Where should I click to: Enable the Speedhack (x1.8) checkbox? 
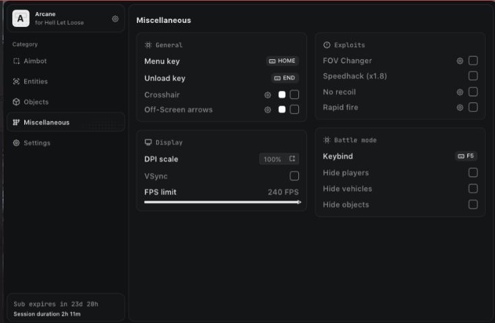473,76
